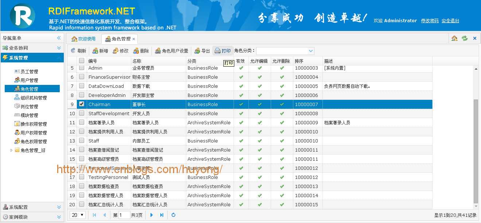Click the Admin role code cell
The image size is (481, 223).
point(109,68)
